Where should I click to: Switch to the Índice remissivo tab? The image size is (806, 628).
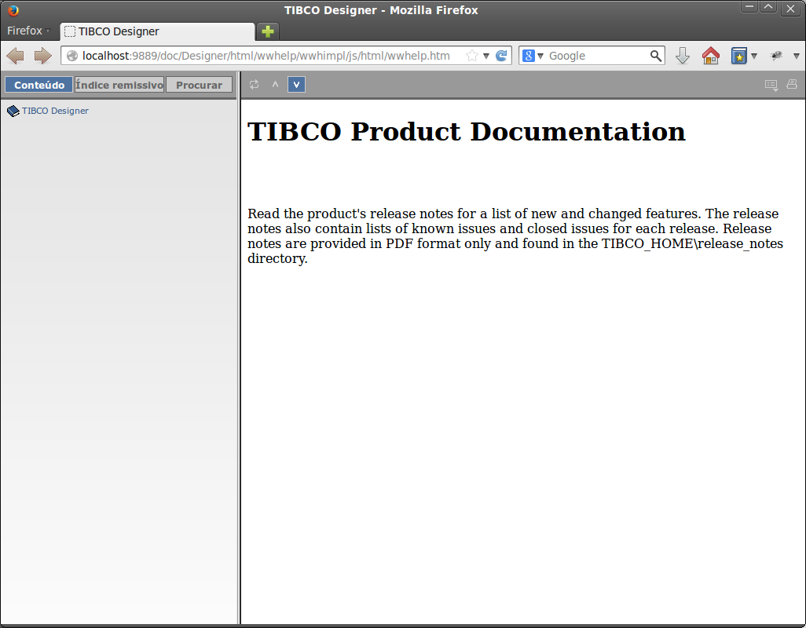point(119,85)
